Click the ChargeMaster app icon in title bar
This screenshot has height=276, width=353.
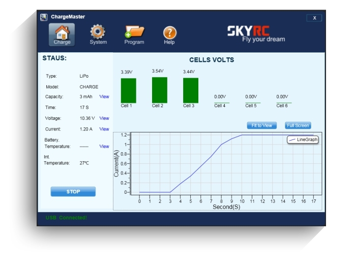point(44,17)
